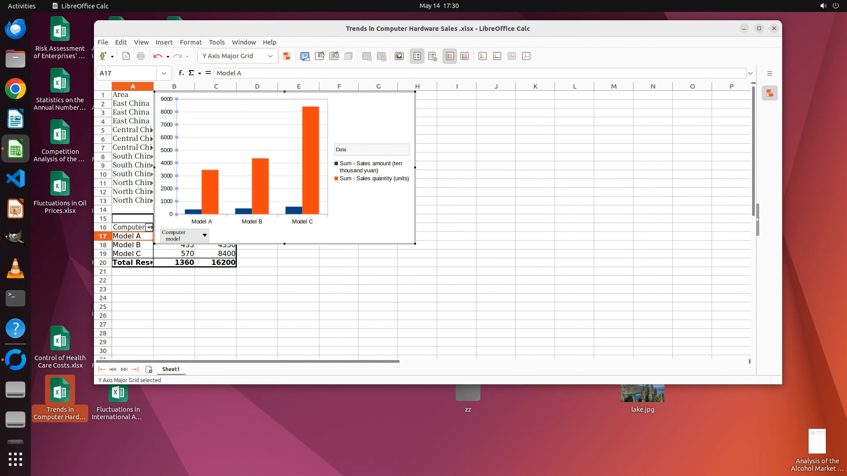Click Export as PDF icon
Image resolution: width=847 pixels, height=476 pixels.
[126, 56]
